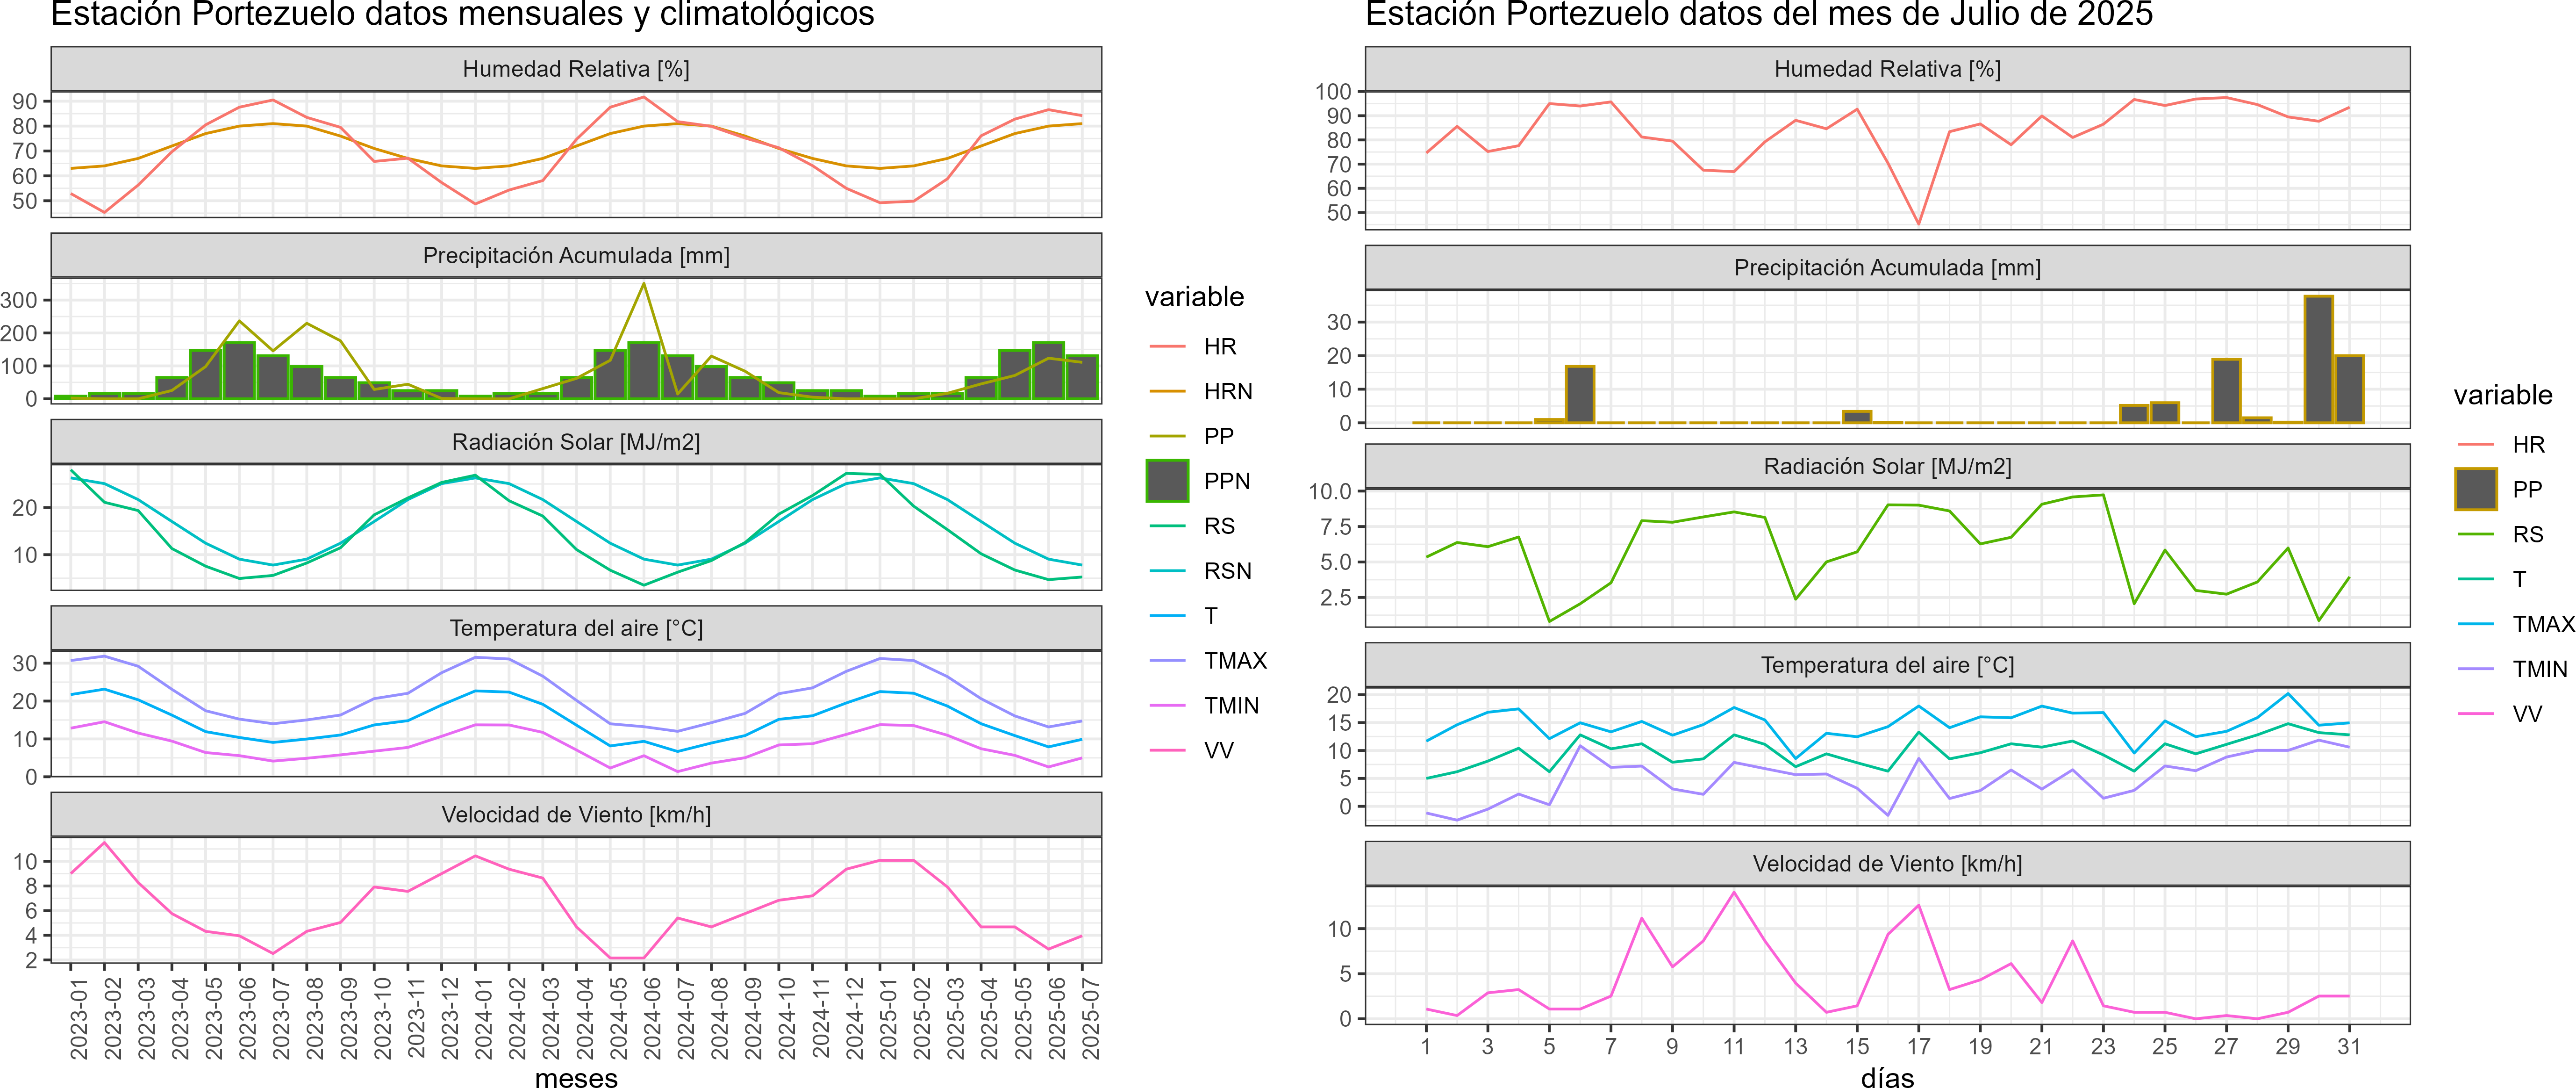Click 'Humedad Relativa [%]' header in July chart
The width and height of the screenshot is (2576, 1088).
point(1887,69)
